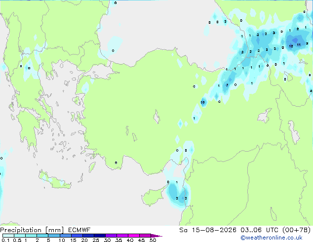The image size is (313, 242).
Task: Click the 12 mm value on the map
Action: tap(291, 46)
